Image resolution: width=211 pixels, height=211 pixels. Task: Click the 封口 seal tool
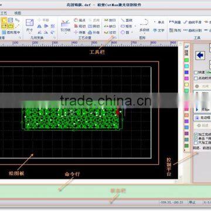110,20
